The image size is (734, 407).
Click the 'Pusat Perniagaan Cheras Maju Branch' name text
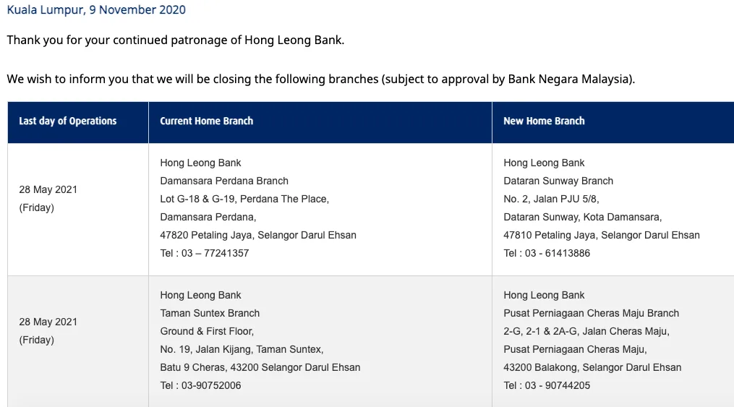click(x=592, y=314)
